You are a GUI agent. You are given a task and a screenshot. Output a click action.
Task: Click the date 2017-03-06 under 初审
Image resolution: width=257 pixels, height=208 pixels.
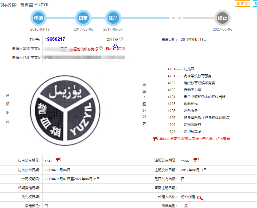(83, 30)
